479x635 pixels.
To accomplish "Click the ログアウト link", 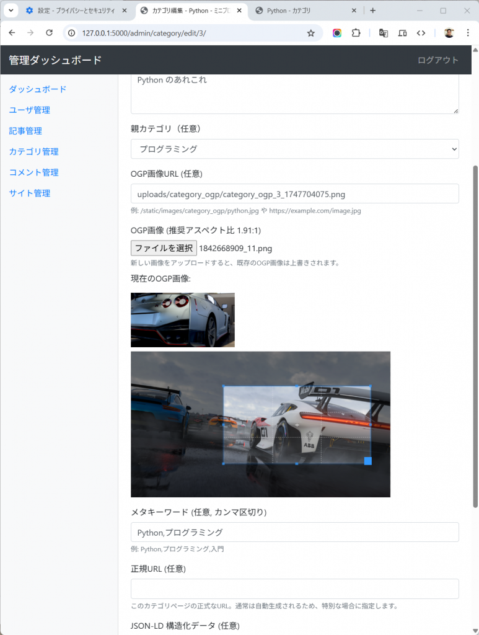I will tap(437, 60).
